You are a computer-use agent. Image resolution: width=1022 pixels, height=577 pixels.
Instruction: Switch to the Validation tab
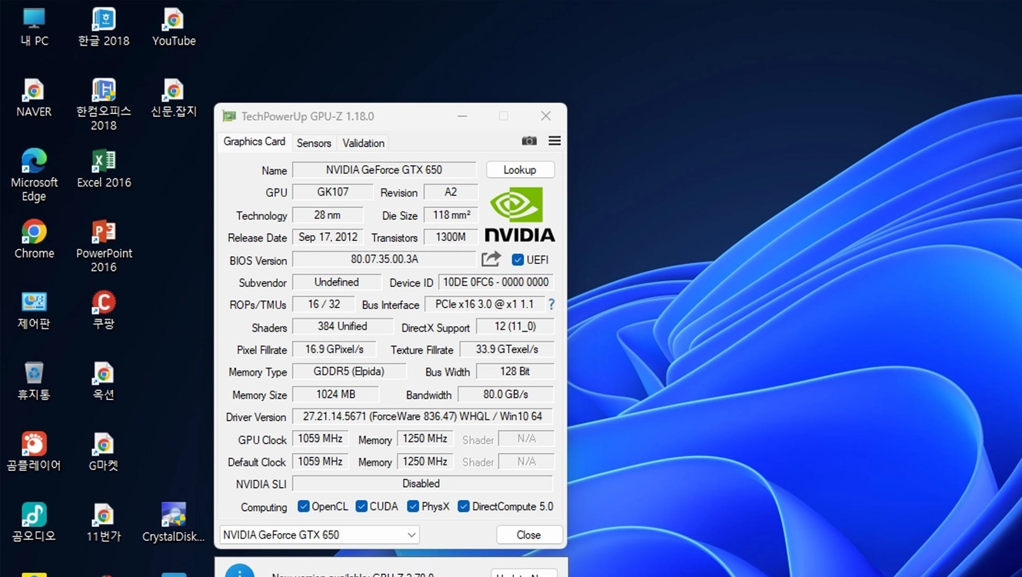363,143
